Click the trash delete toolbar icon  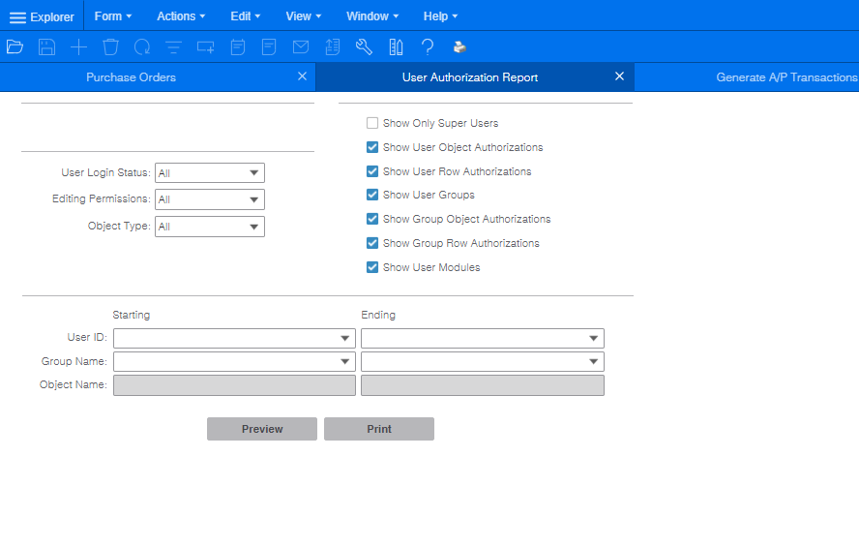point(110,46)
